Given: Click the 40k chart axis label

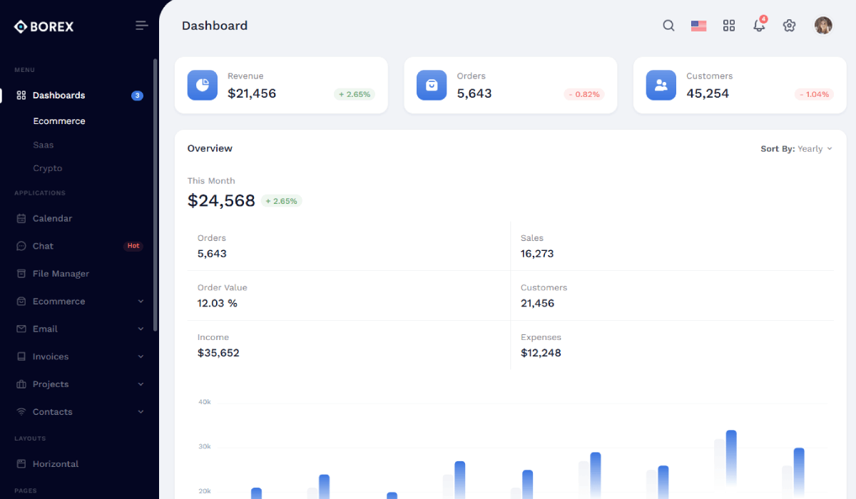Looking at the screenshot, I should click(x=205, y=402).
